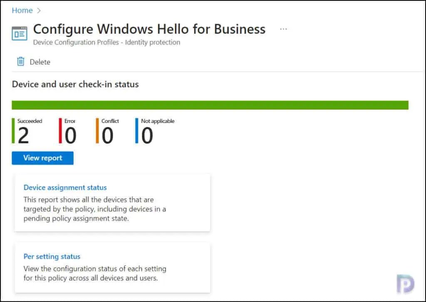Open the Home breadcrumb link
Viewport: 426px width, 302px height.
pos(22,10)
